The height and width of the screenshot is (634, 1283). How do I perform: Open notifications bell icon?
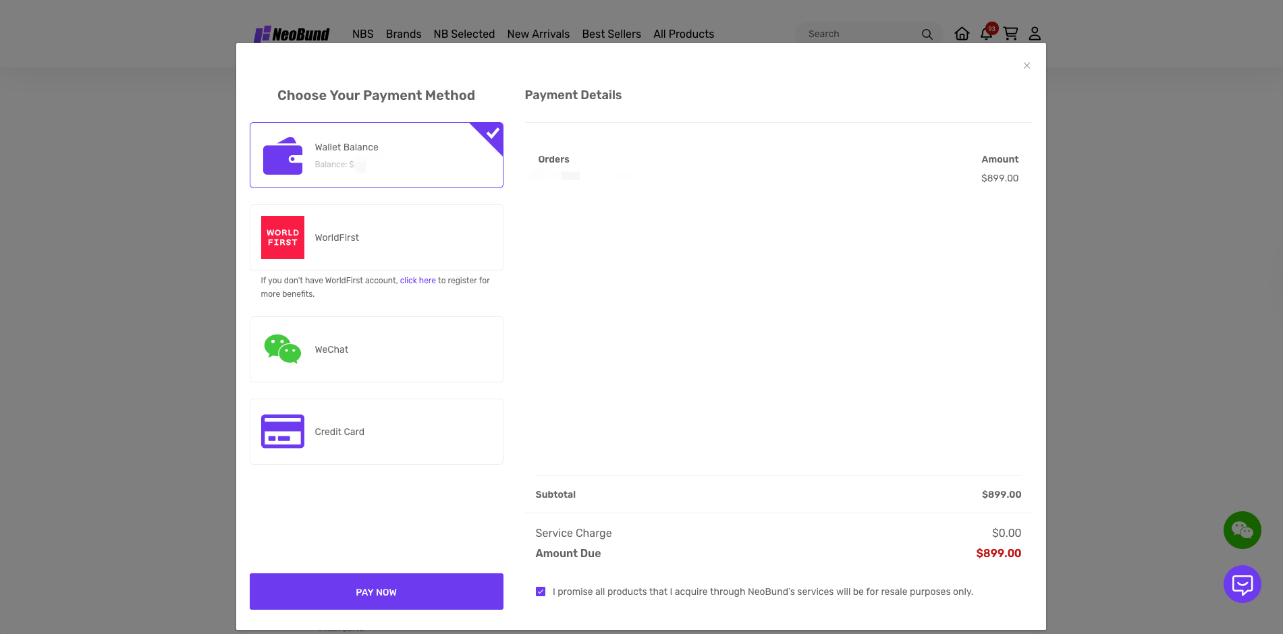pyautogui.click(x=987, y=34)
